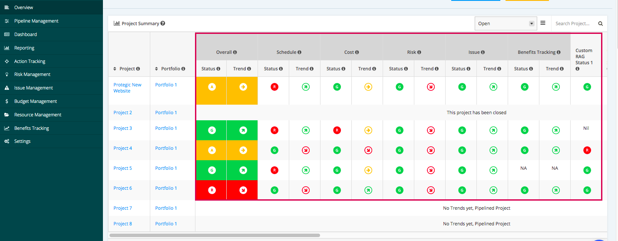Click the Issue Management warning icon
The height and width of the screenshot is (241, 618).
[x=7, y=88]
